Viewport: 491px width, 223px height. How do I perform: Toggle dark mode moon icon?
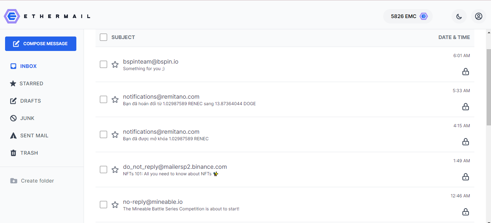459,16
